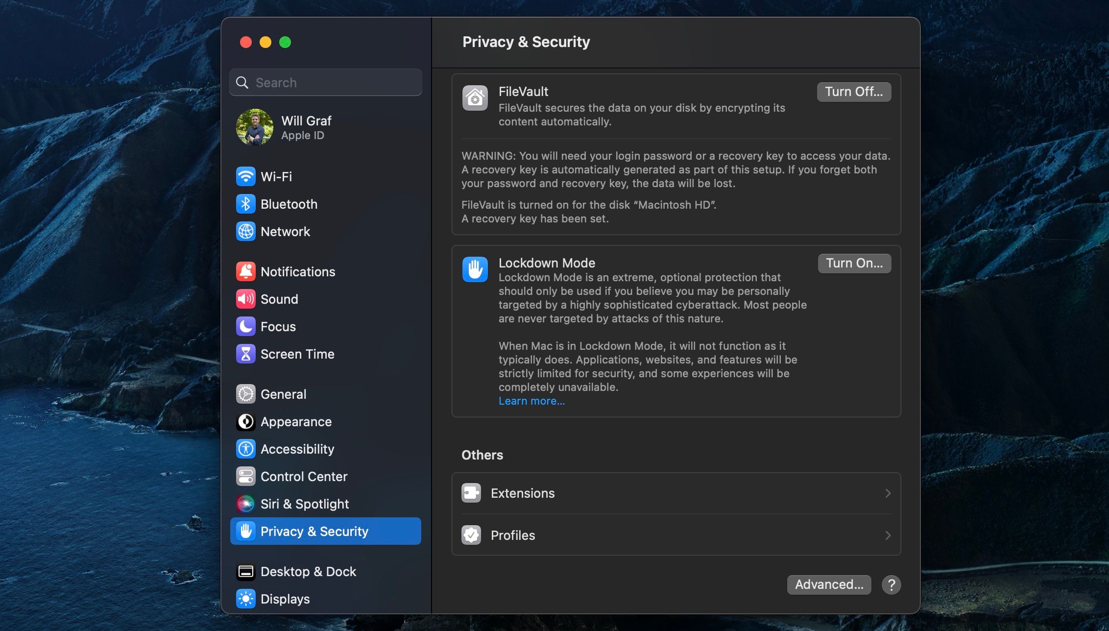Switch to Desktop & Dock settings
Screen dimensions: 1109x631
246,571
